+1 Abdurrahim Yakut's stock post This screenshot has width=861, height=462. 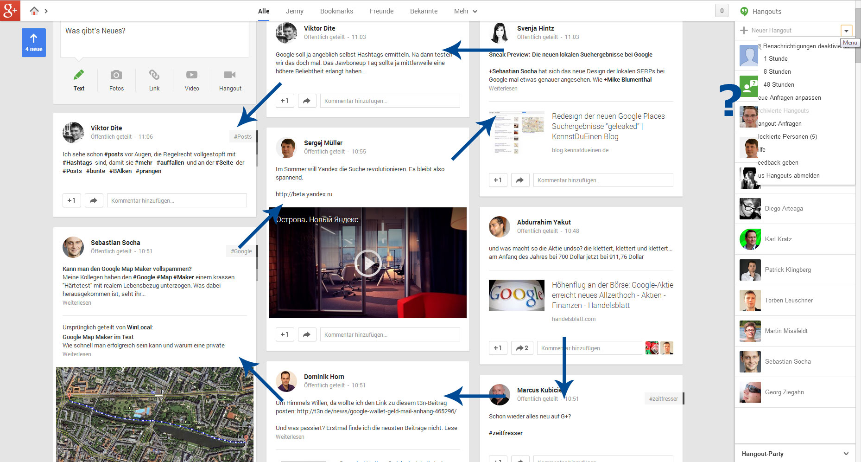point(498,348)
